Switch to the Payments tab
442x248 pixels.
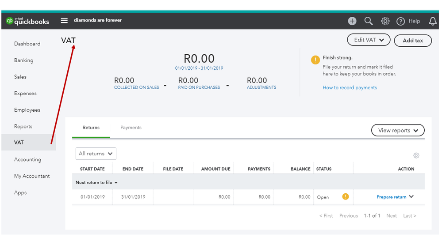pos(131,128)
